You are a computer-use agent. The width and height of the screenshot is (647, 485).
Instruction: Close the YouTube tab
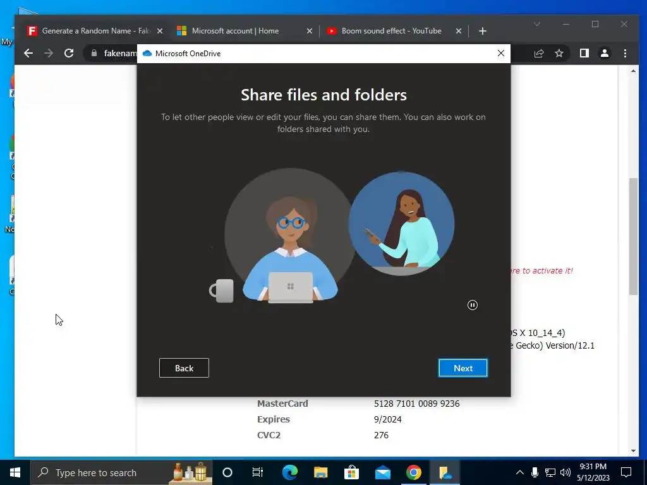(459, 31)
